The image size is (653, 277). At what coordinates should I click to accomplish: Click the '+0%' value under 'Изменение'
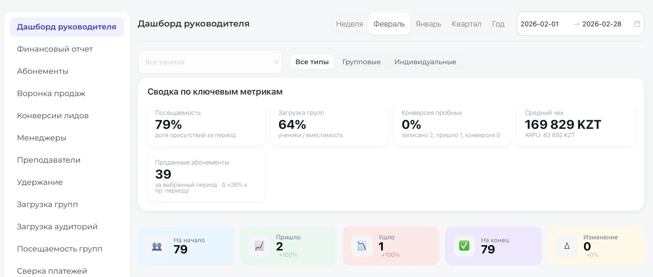coord(592,255)
